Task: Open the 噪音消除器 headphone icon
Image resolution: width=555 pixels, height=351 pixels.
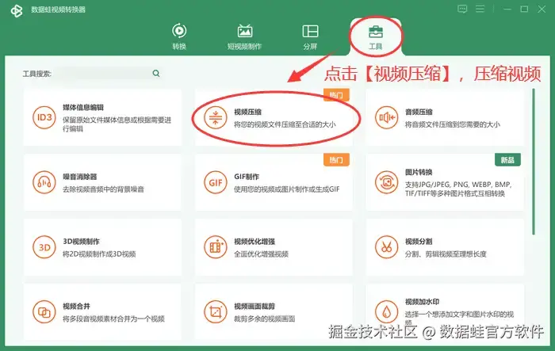Action: click(x=44, y=182)
